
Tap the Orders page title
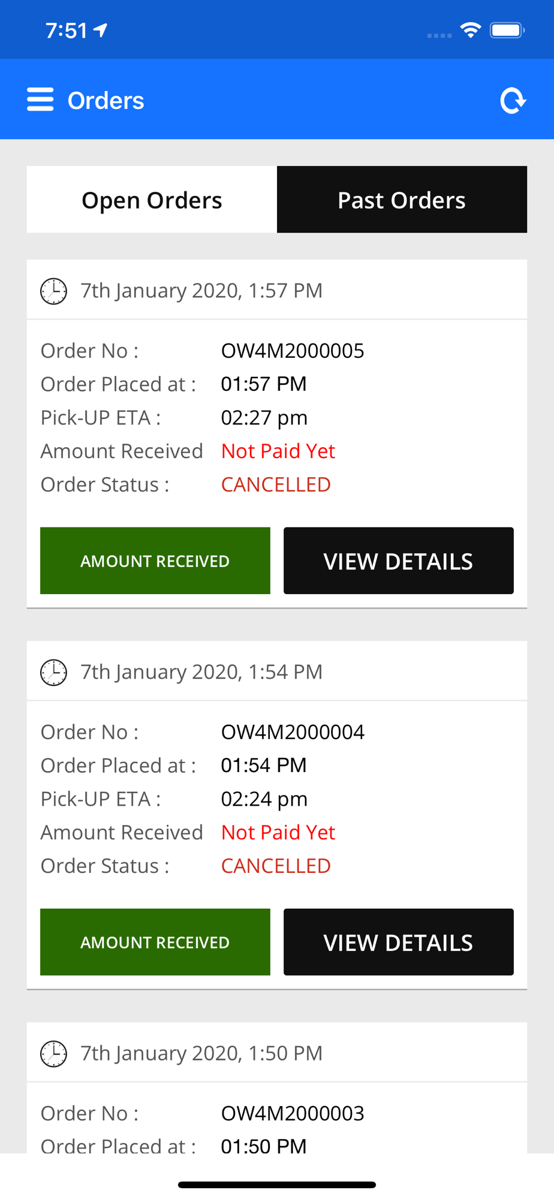[x=106, y=101]
